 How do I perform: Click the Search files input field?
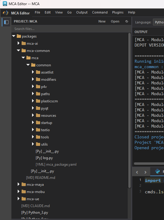pos(71,29)
